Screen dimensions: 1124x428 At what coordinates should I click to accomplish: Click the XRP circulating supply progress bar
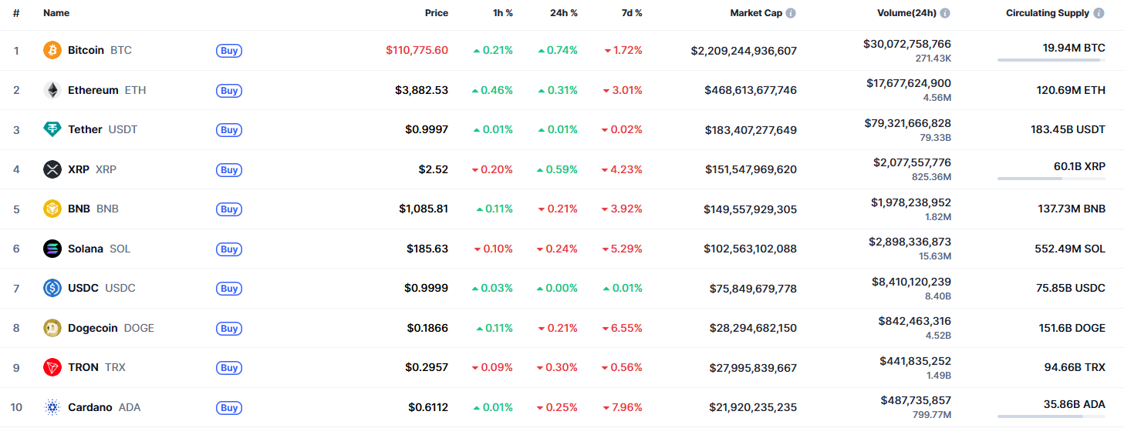coord(1051,179)
